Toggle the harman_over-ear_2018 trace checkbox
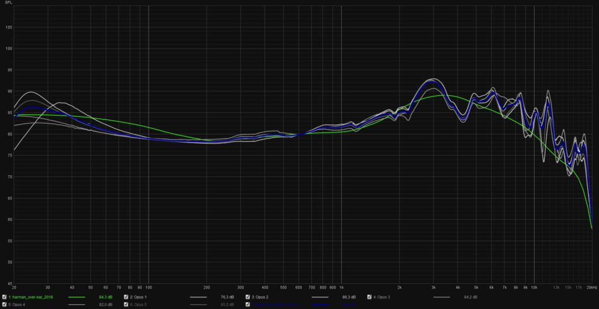Viewport: 599px width, 309px height. 4,297
